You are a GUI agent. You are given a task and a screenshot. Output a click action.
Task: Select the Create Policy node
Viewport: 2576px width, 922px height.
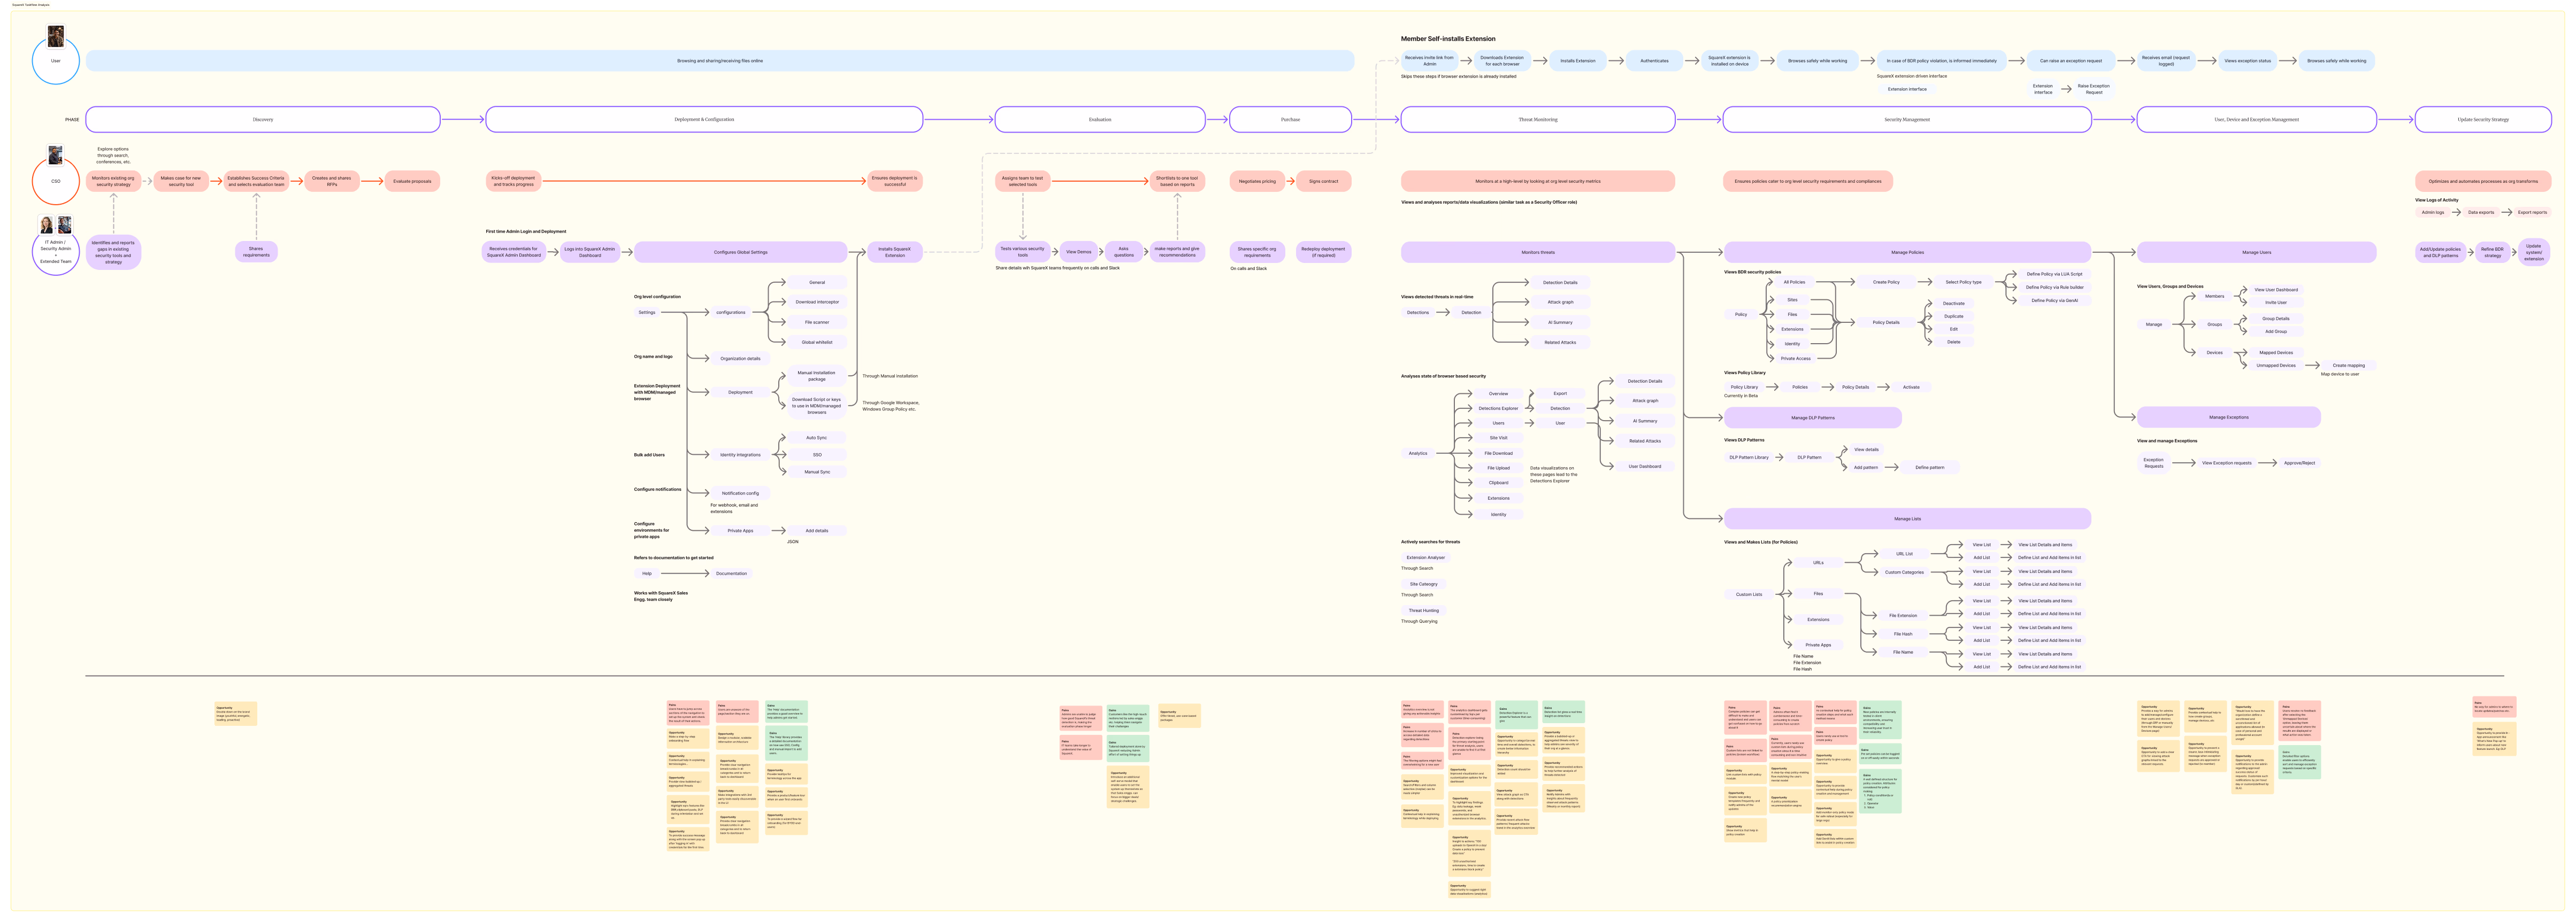point(1886,283)
